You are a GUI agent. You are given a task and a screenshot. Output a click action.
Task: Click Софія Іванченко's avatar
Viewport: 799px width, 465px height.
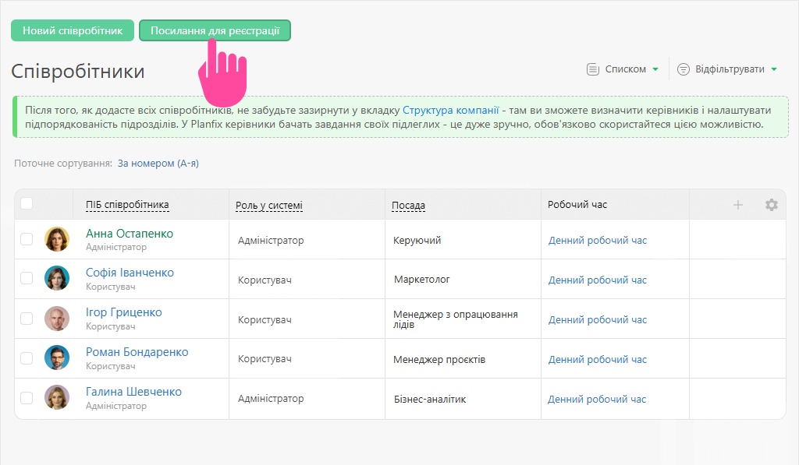point(57,279)
